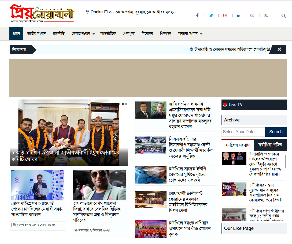
Task: Open the খেলাধূলা menu item
Action: (x=129, y=34)
